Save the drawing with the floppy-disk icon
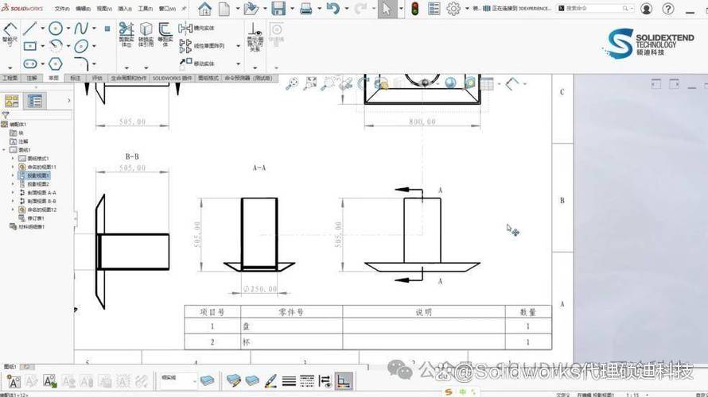Image resolution: width=708 pixels, height=397 pixels. click(278, 9)
